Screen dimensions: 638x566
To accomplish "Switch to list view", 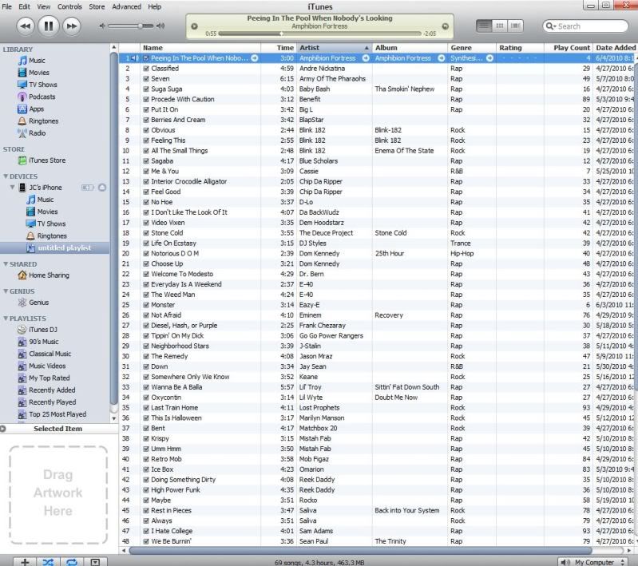I will [484, 26].
